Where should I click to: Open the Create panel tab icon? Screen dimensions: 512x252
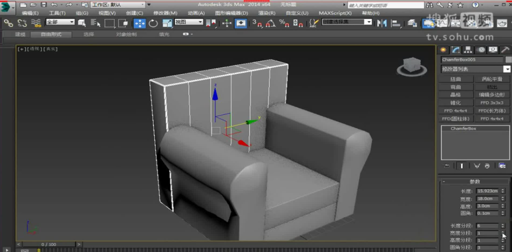(443, 50)
